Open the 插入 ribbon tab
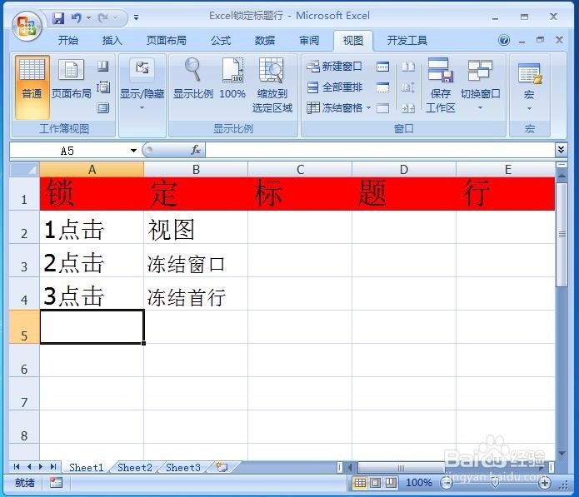The image size is (579, 497). coord(112,40)
